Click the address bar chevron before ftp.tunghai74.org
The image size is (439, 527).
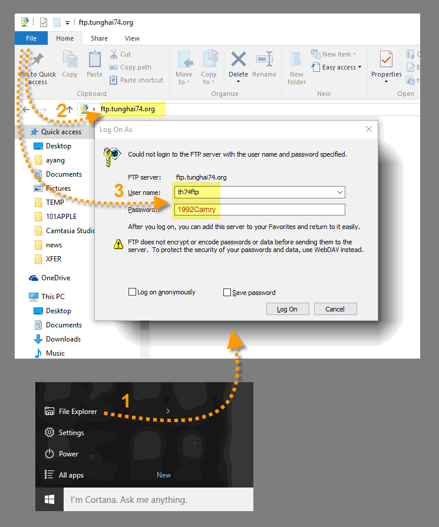(94, 109)
